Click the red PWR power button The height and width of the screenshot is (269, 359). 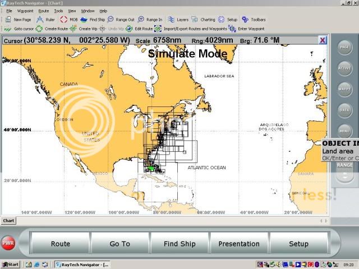coord(8,244)
